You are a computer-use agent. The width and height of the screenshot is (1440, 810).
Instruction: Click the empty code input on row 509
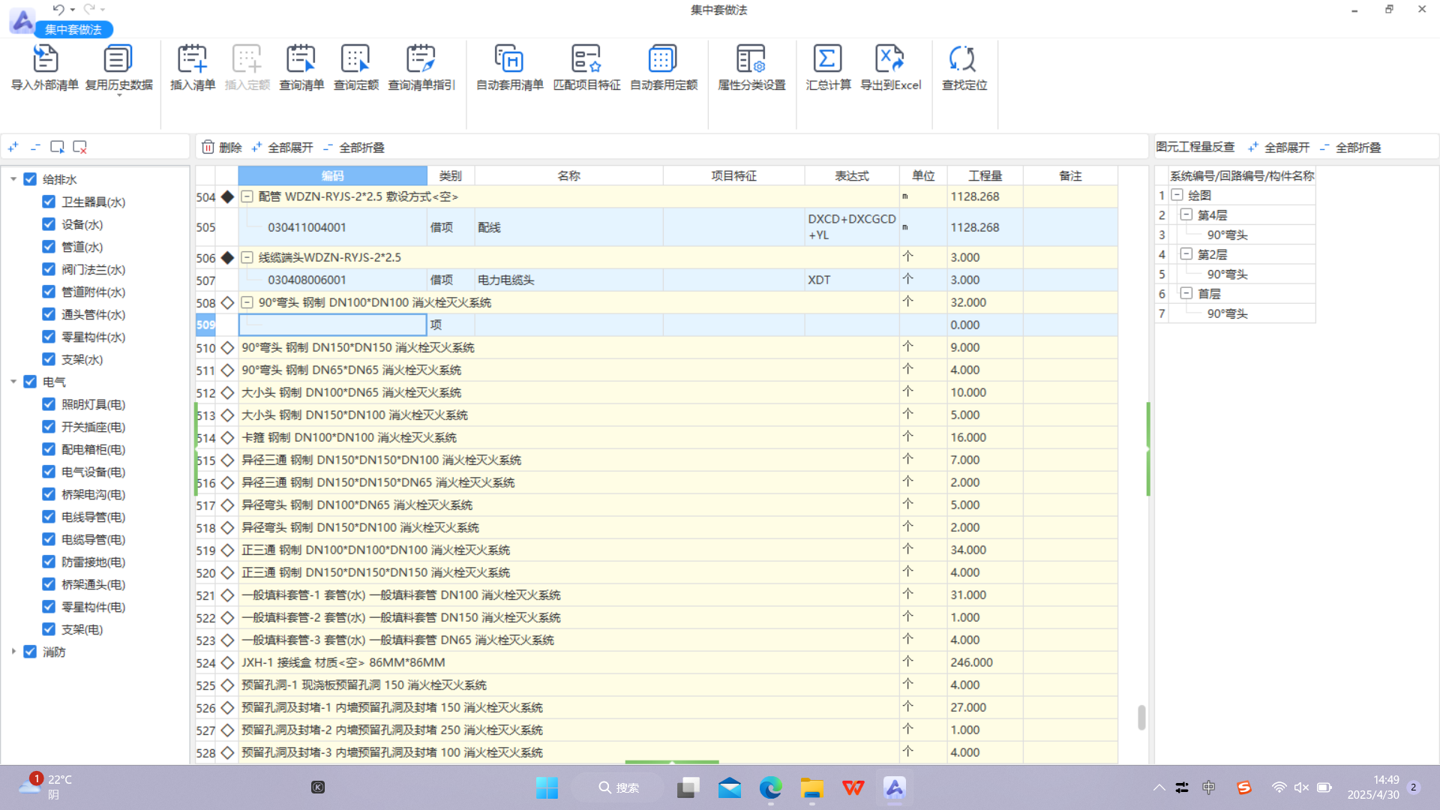point(332,325)
